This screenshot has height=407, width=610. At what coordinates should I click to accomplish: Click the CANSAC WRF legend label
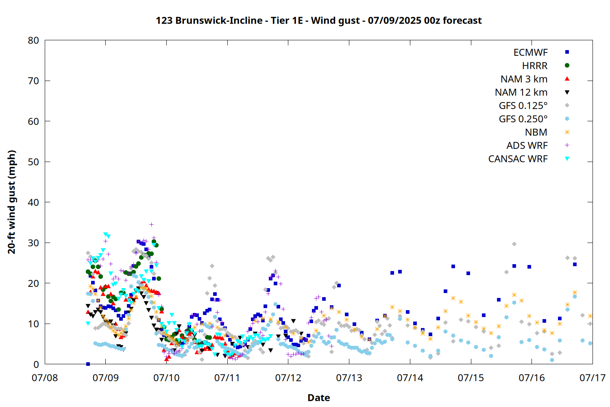(518, 159)
